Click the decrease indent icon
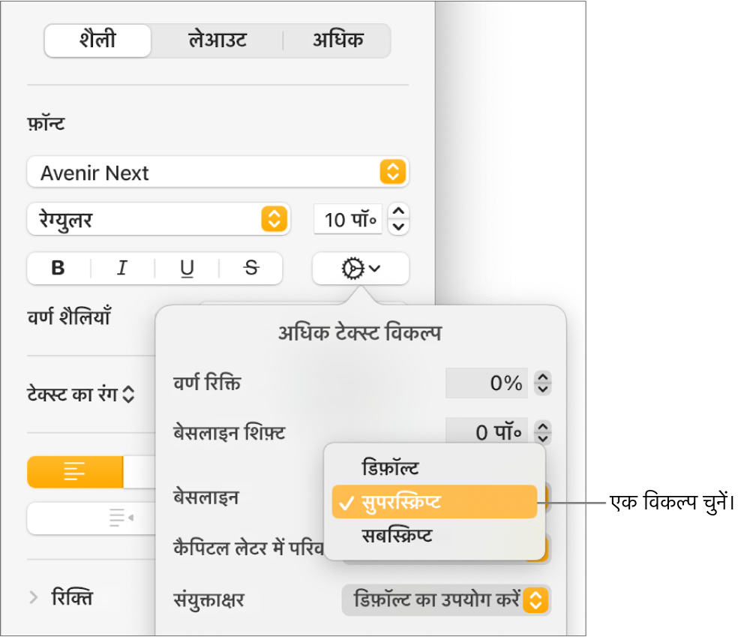The width and height of the screenshot is (741, 637). [121, 518]
